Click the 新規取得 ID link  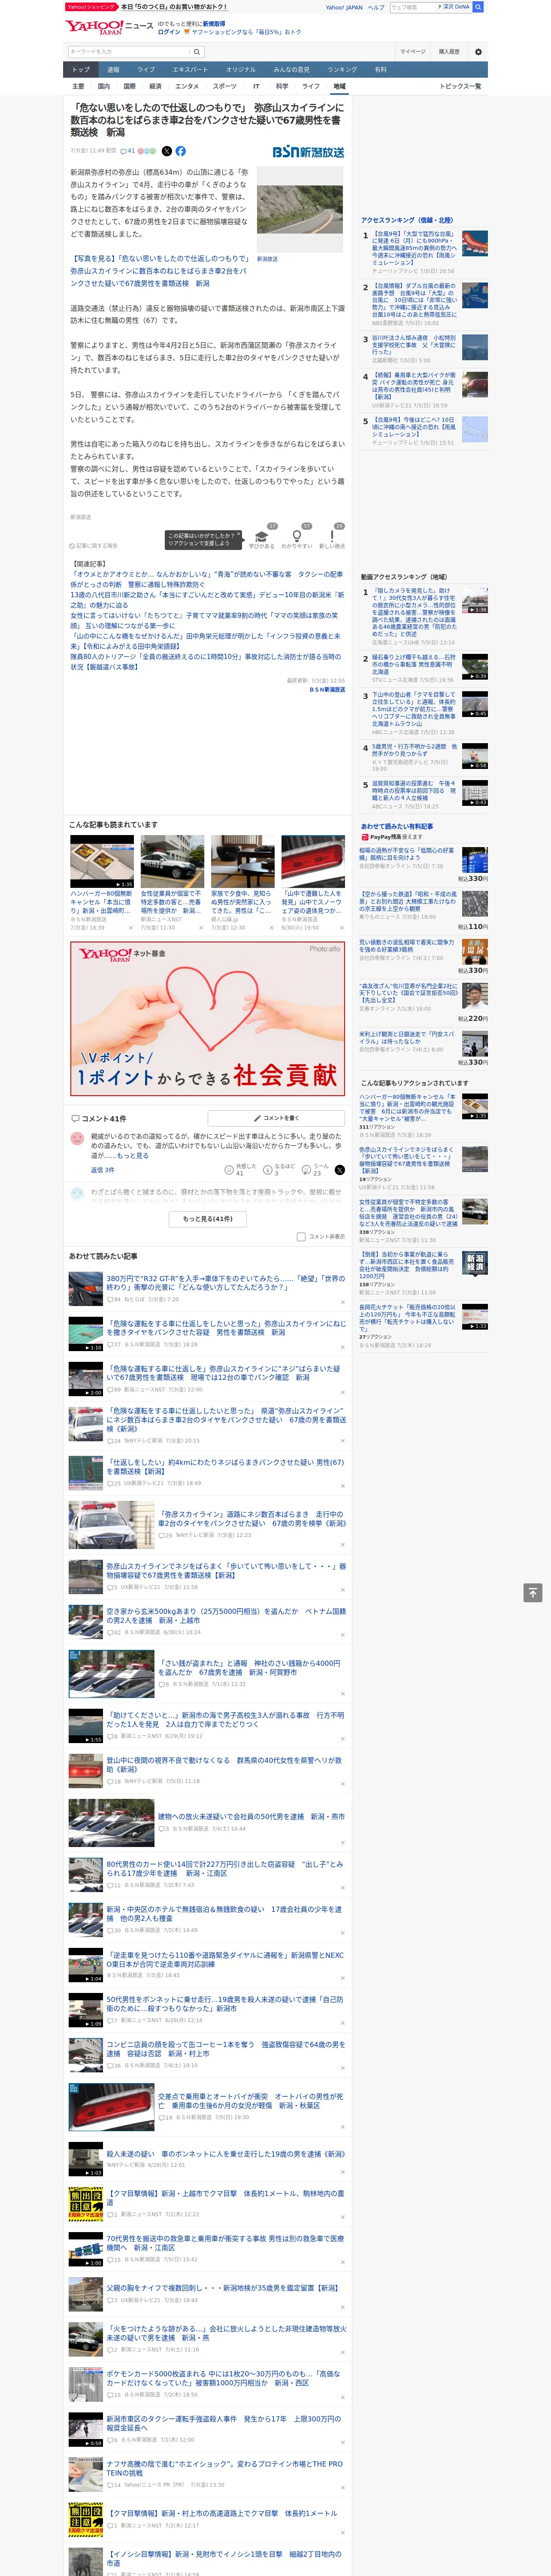214,24
